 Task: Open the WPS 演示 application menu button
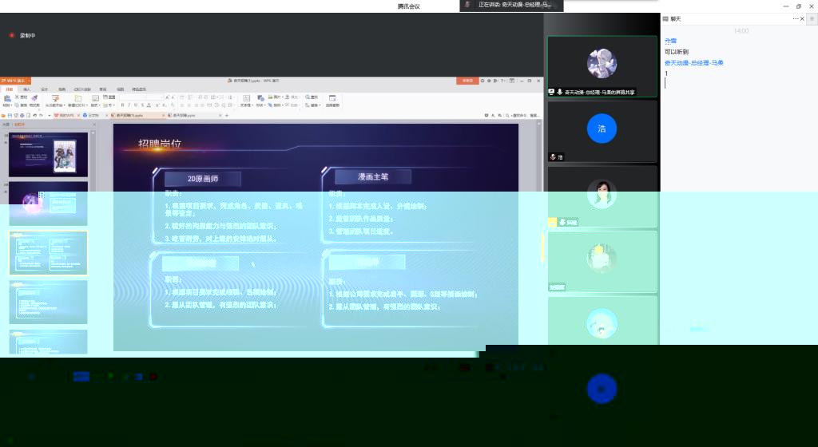15,81
